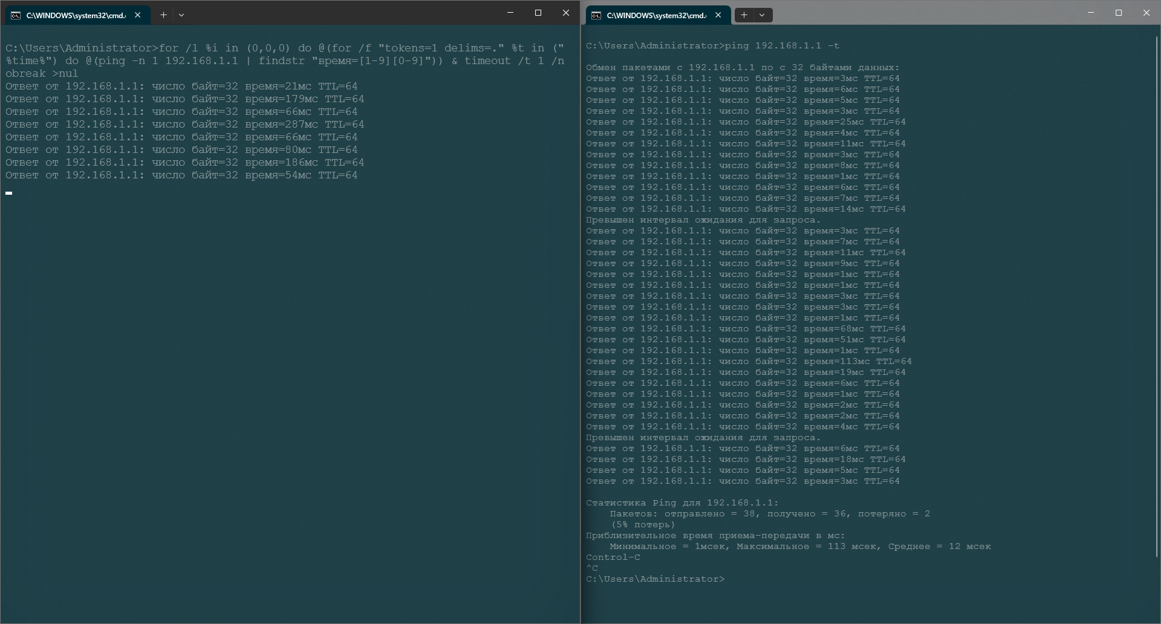Close the right terminal window
The image size is (1161, 624).
[1146, 13]
